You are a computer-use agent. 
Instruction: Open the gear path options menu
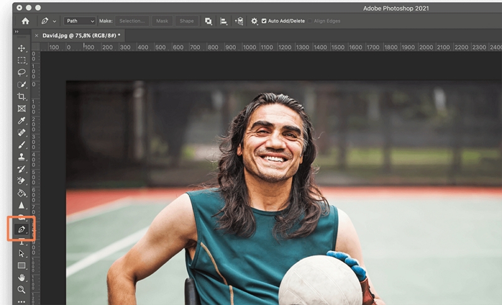coord(254,21)
